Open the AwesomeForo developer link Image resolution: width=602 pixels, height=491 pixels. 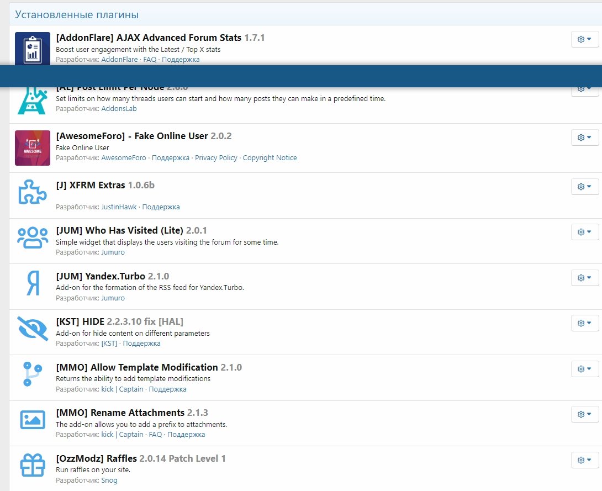pos(124,158)
